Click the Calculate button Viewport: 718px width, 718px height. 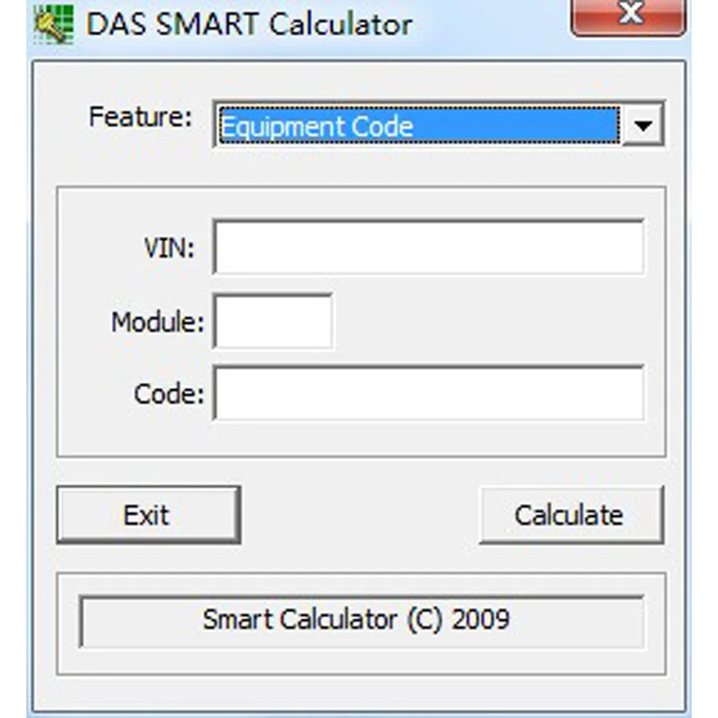571,515
